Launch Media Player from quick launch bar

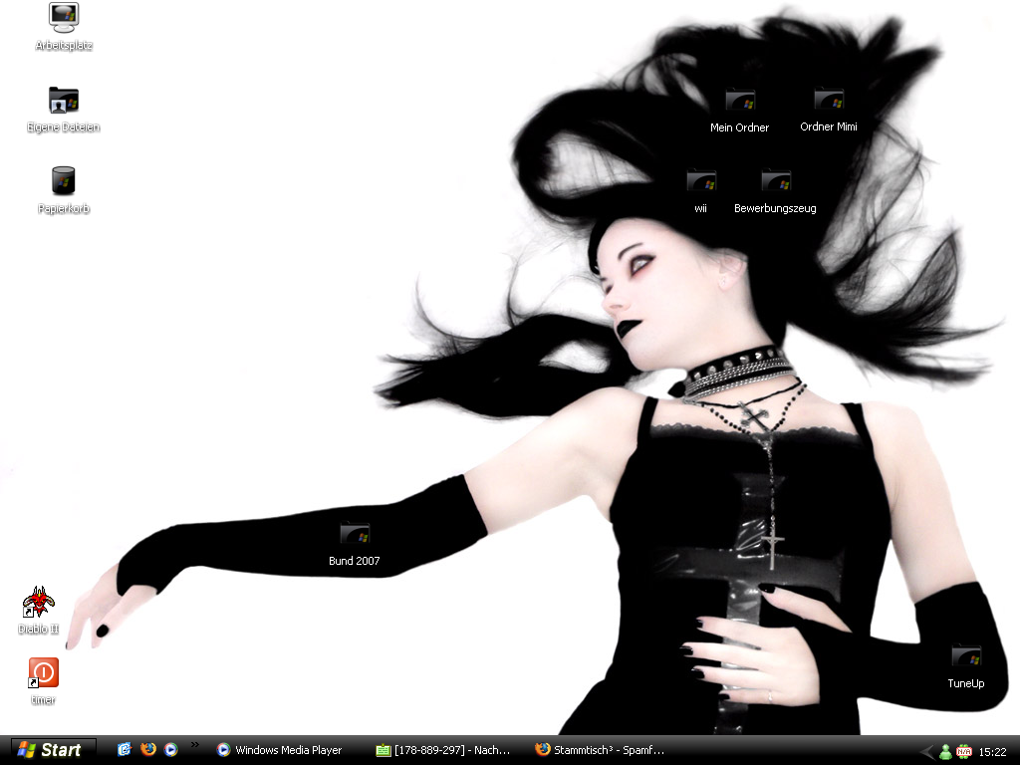[x=171, y=750]
